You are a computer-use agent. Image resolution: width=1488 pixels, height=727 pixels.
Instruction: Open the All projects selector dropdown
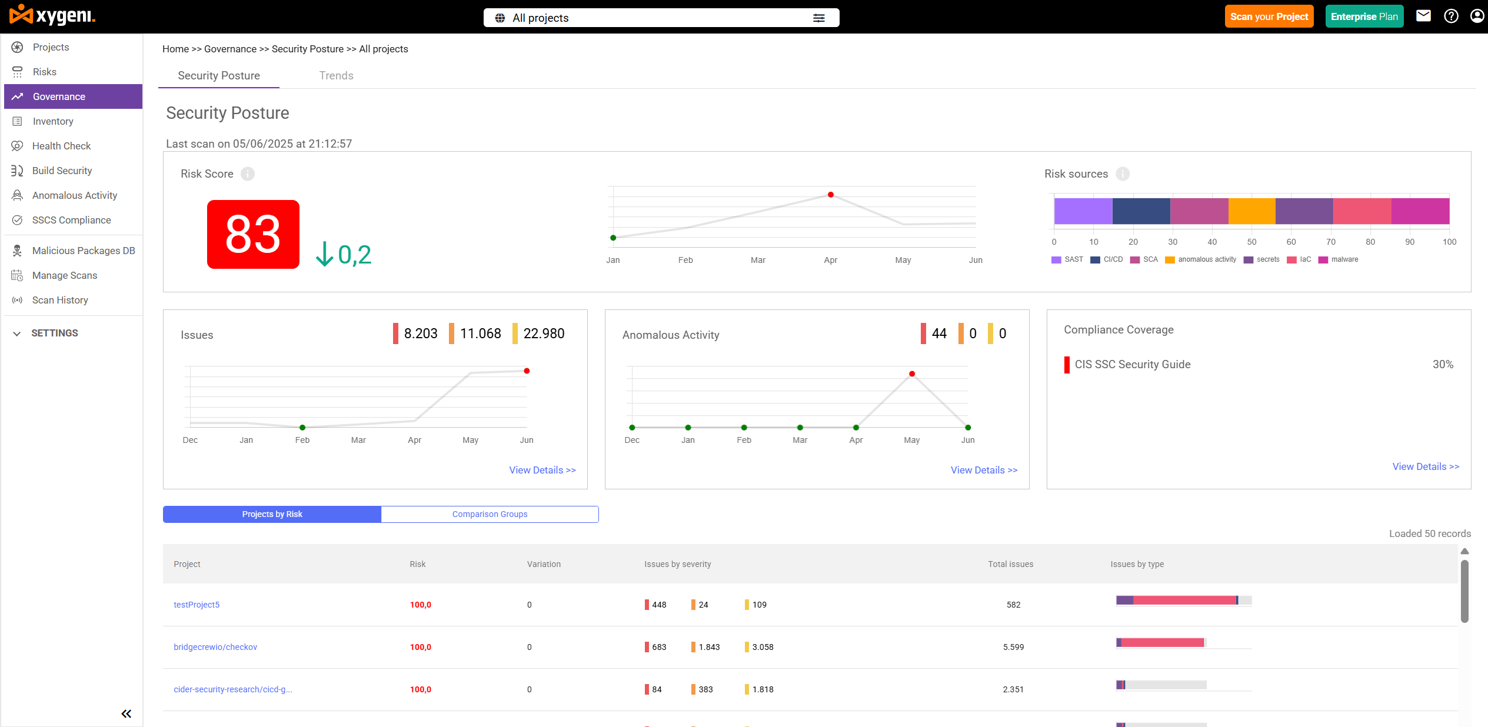(x=661, y=18)
